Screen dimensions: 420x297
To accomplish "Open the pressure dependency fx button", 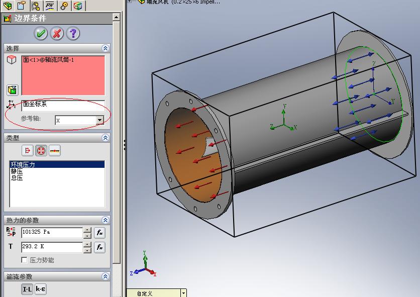I will (99, 233).
